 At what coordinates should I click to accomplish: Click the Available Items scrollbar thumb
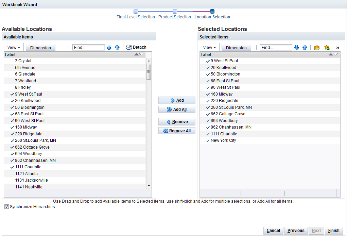[149, 72]
